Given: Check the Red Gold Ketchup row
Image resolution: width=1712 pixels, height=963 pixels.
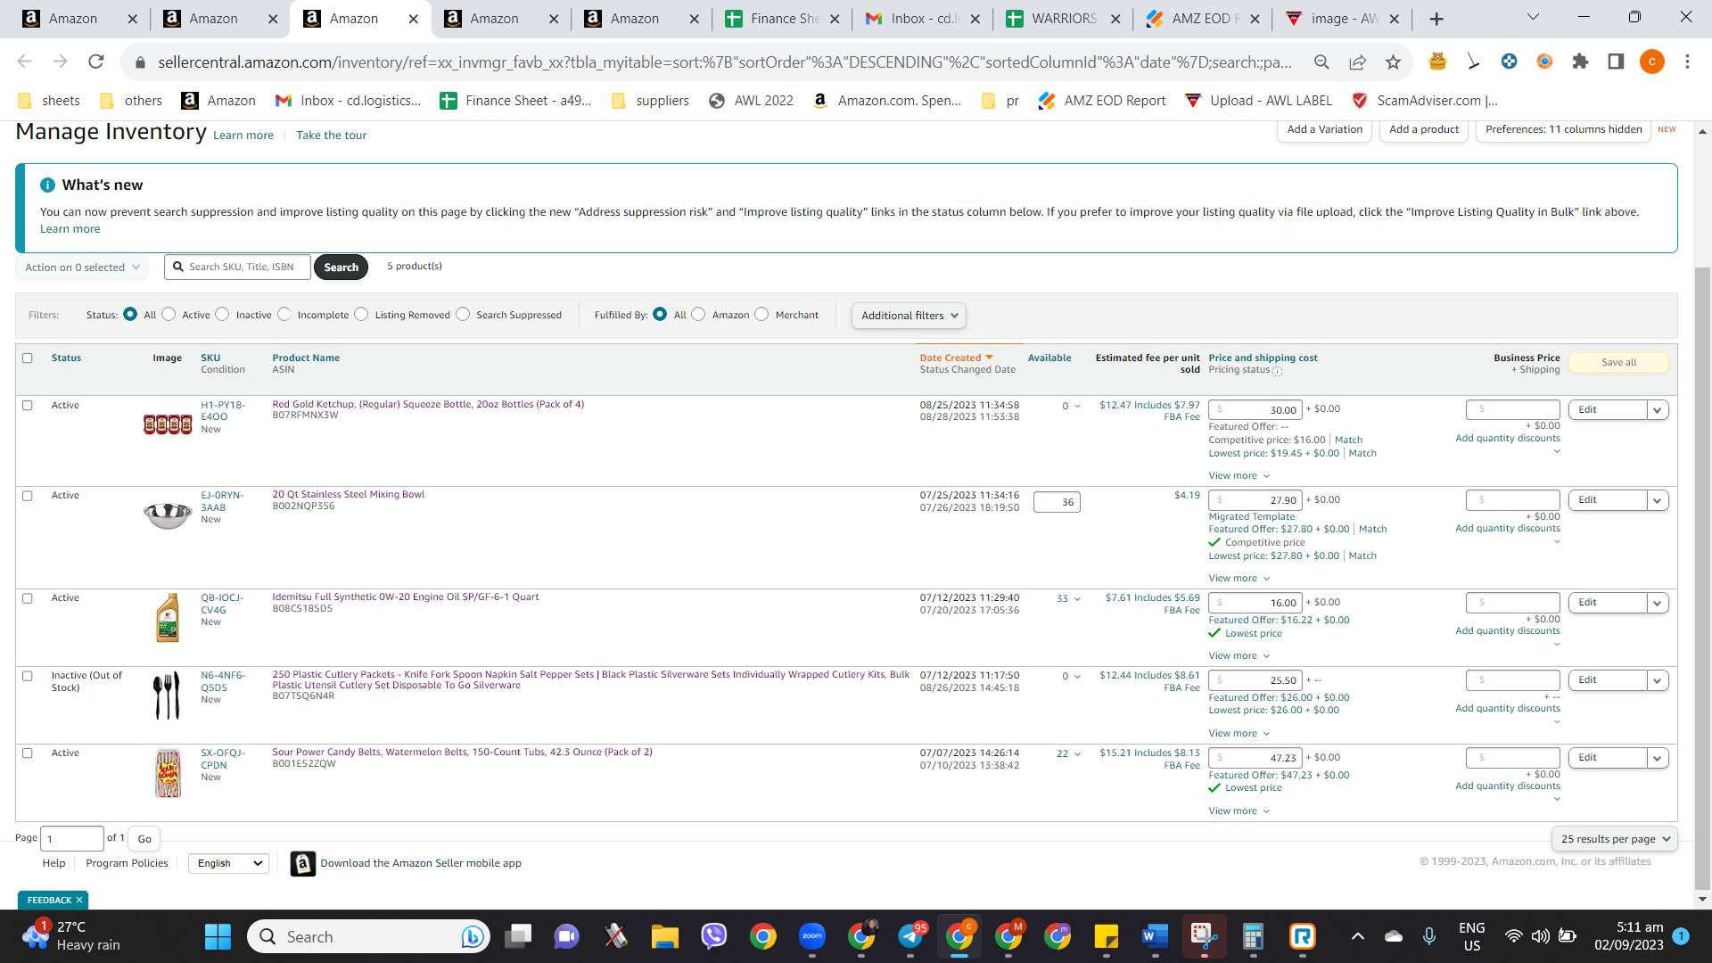Looking at the screenshot, I should (x=27, y=406).
